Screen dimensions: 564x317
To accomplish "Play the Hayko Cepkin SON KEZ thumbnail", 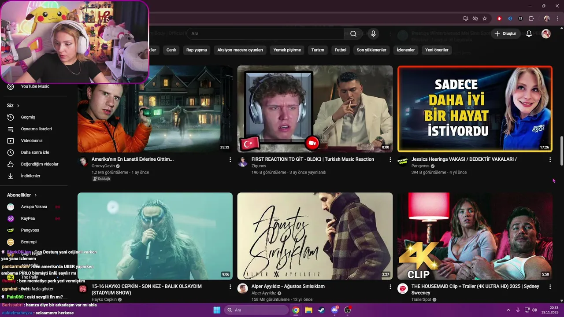I will click(155, 236).
